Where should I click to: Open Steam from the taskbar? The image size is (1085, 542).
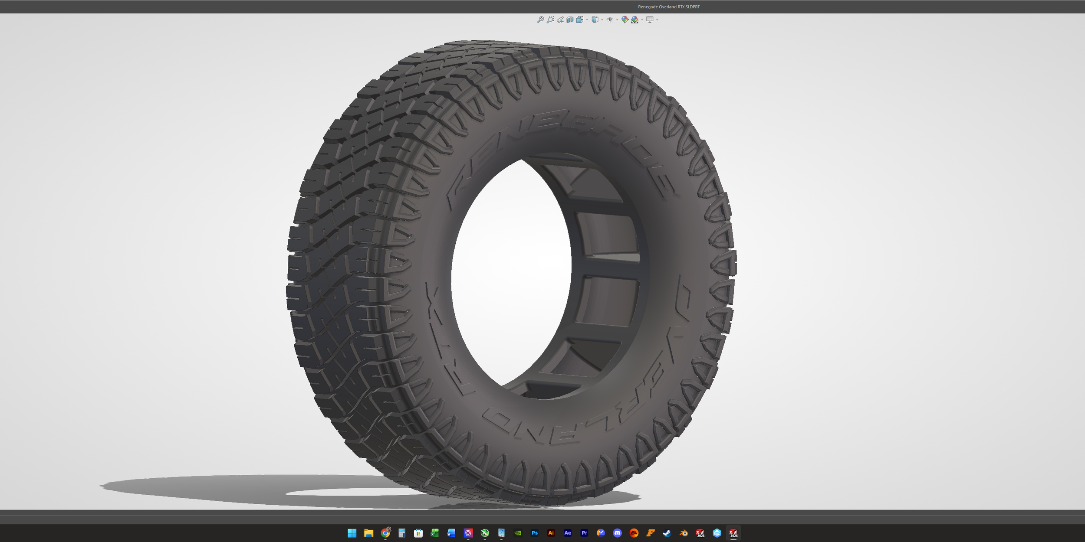click(x=667, y=533)
